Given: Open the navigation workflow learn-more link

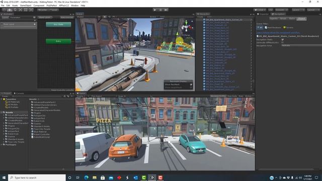Looking at the screenshot, I should [278, 33].
